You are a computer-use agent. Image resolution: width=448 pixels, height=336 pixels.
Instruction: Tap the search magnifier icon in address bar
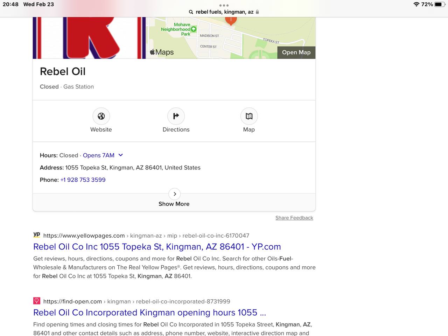(x=191, y=12)
